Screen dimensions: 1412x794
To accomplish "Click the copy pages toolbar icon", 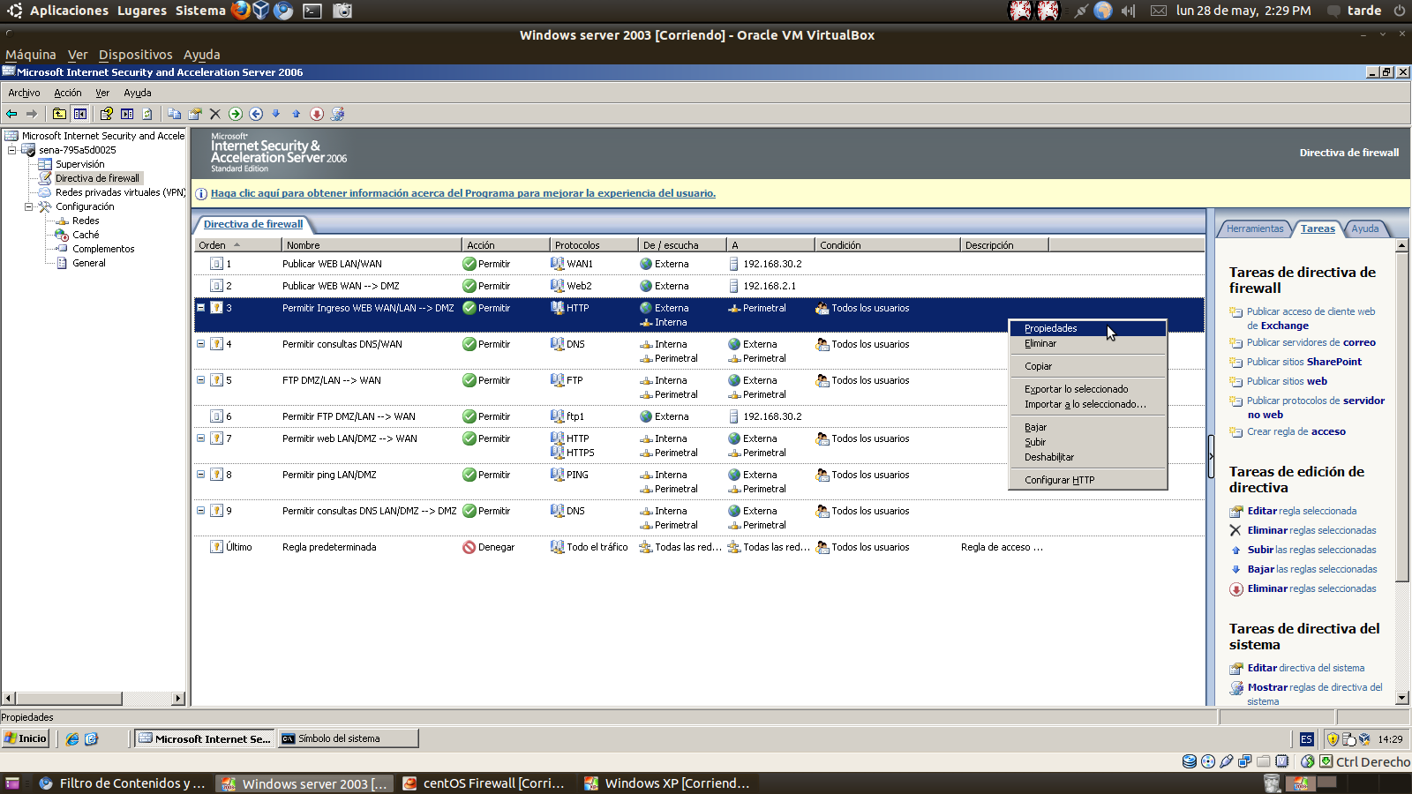I will (x=175, y=114).
